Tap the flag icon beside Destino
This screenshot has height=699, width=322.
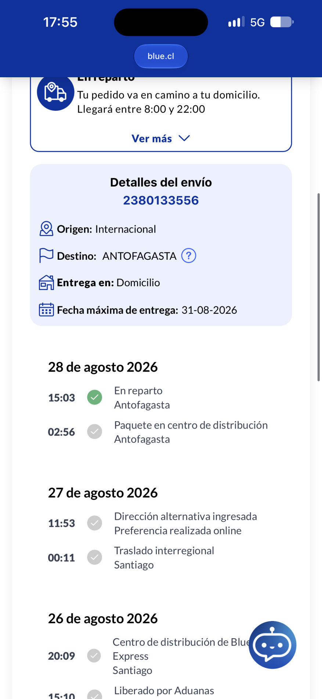pos(46,255)
